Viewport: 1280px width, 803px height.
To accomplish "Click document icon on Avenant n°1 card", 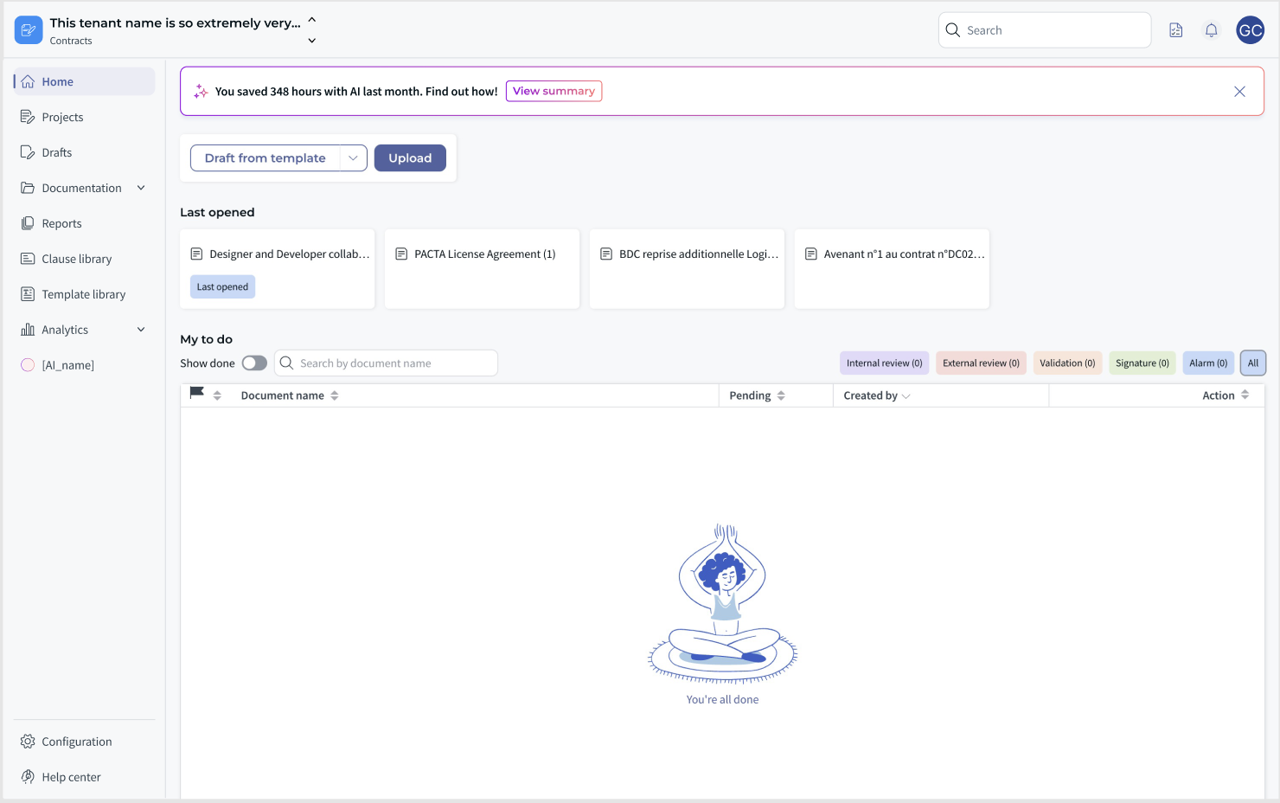I will pos(811,254).
